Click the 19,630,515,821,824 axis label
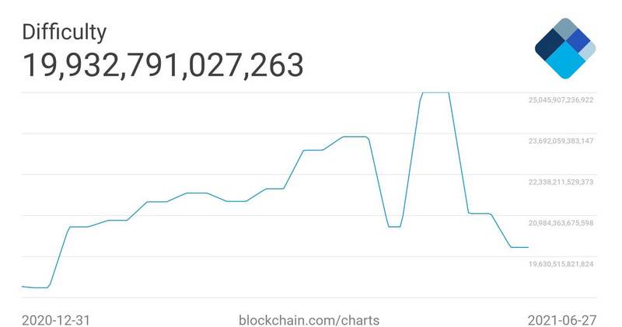 coord(561,264)
